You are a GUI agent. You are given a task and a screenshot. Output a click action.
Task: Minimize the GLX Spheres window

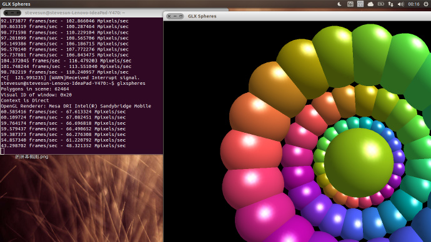click(x=175, y=16)
